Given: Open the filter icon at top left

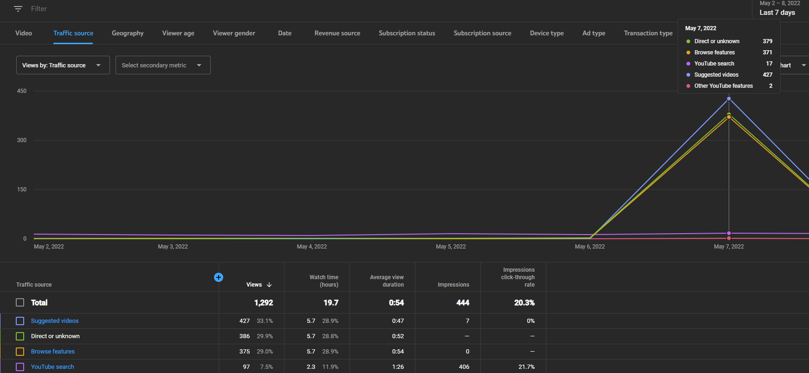Looking at the screenshot, I should point(18,9).
